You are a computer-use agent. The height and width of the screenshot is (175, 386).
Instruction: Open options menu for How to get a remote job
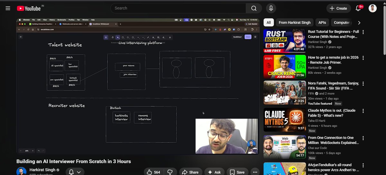pos(363,58)
